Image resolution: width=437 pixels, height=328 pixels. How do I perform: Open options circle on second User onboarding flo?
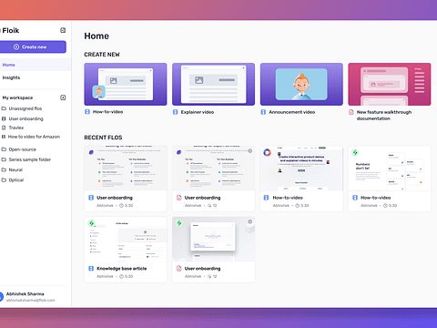[x=250, y=151]
